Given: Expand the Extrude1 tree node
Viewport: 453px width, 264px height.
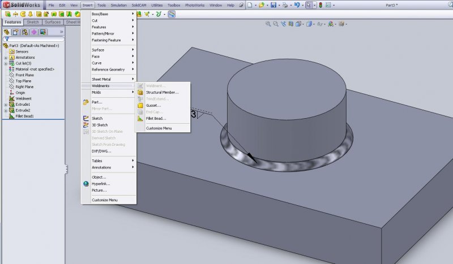Looking at the screenshot, I should tap(6, 105).
